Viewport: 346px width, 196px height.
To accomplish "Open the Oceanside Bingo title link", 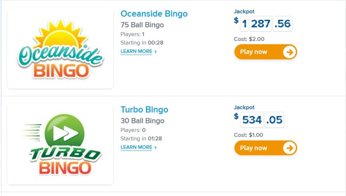I will click(x=154, y=14).
